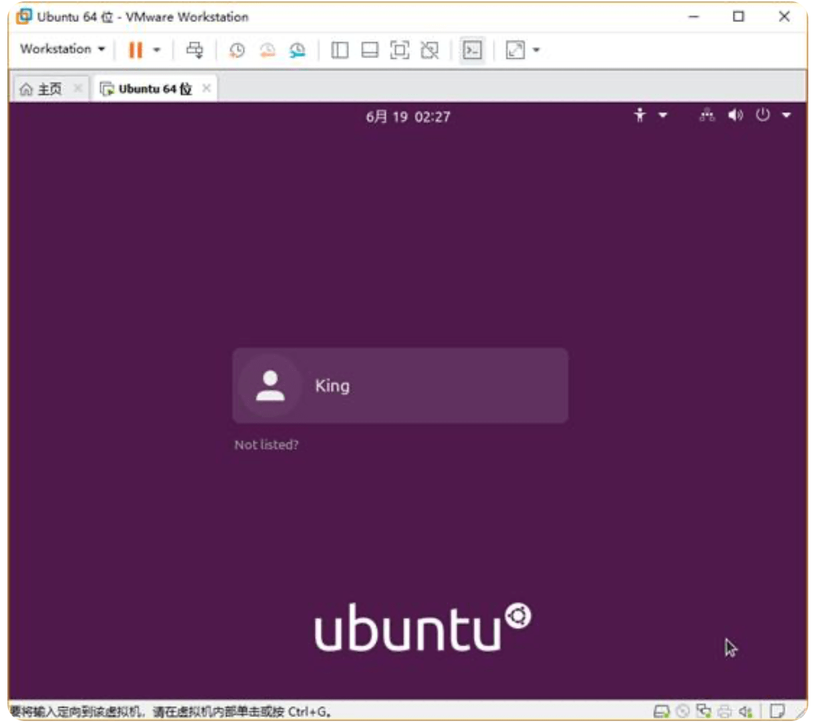
Task: Click the status text mentioning Ctrl+G
Action: pyautogui.click(x=171, y=712)
